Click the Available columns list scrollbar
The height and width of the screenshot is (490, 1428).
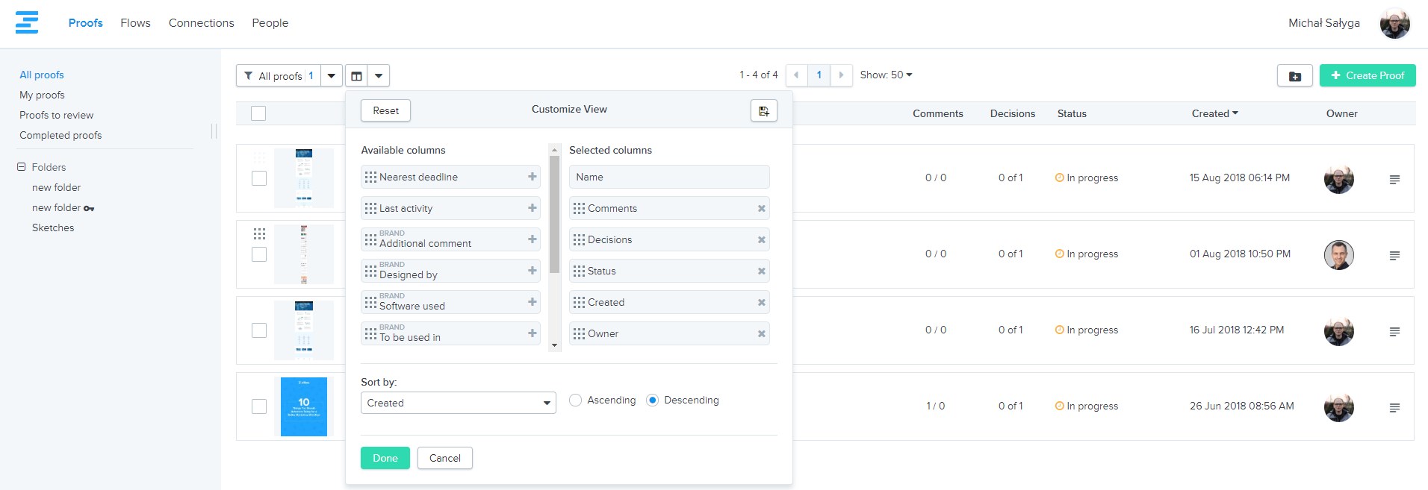tap(554, 224)
